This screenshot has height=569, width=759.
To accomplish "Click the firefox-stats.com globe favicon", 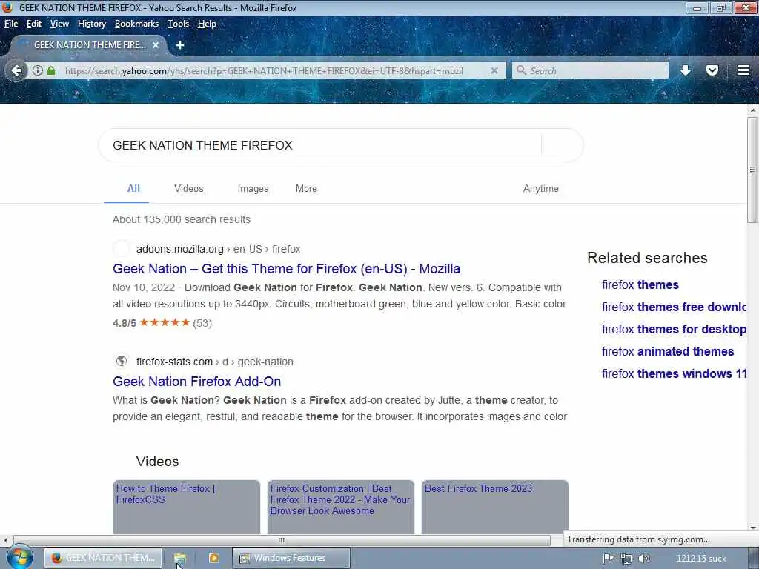I will pyautogui.click(x=121, y=361).
